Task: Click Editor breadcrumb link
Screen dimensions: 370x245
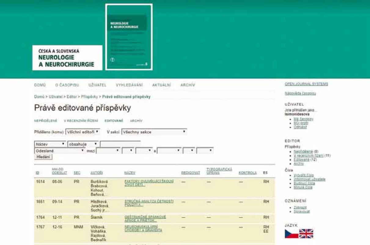Action: 72,97
